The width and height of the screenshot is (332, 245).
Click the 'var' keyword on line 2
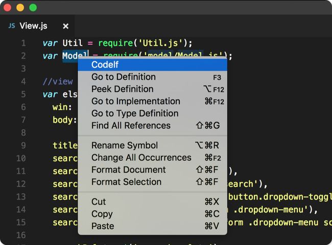[x=50, y=56]
